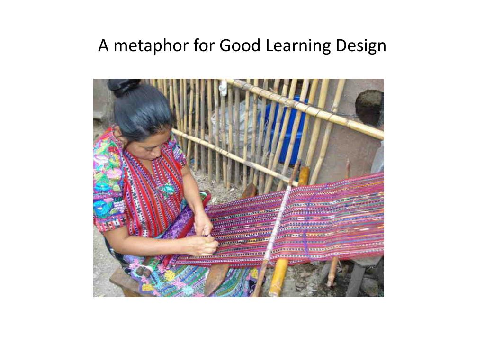Screen dimensions: 485x364
Task: Click the dark round object on the wall
Action: coord(369,107)
